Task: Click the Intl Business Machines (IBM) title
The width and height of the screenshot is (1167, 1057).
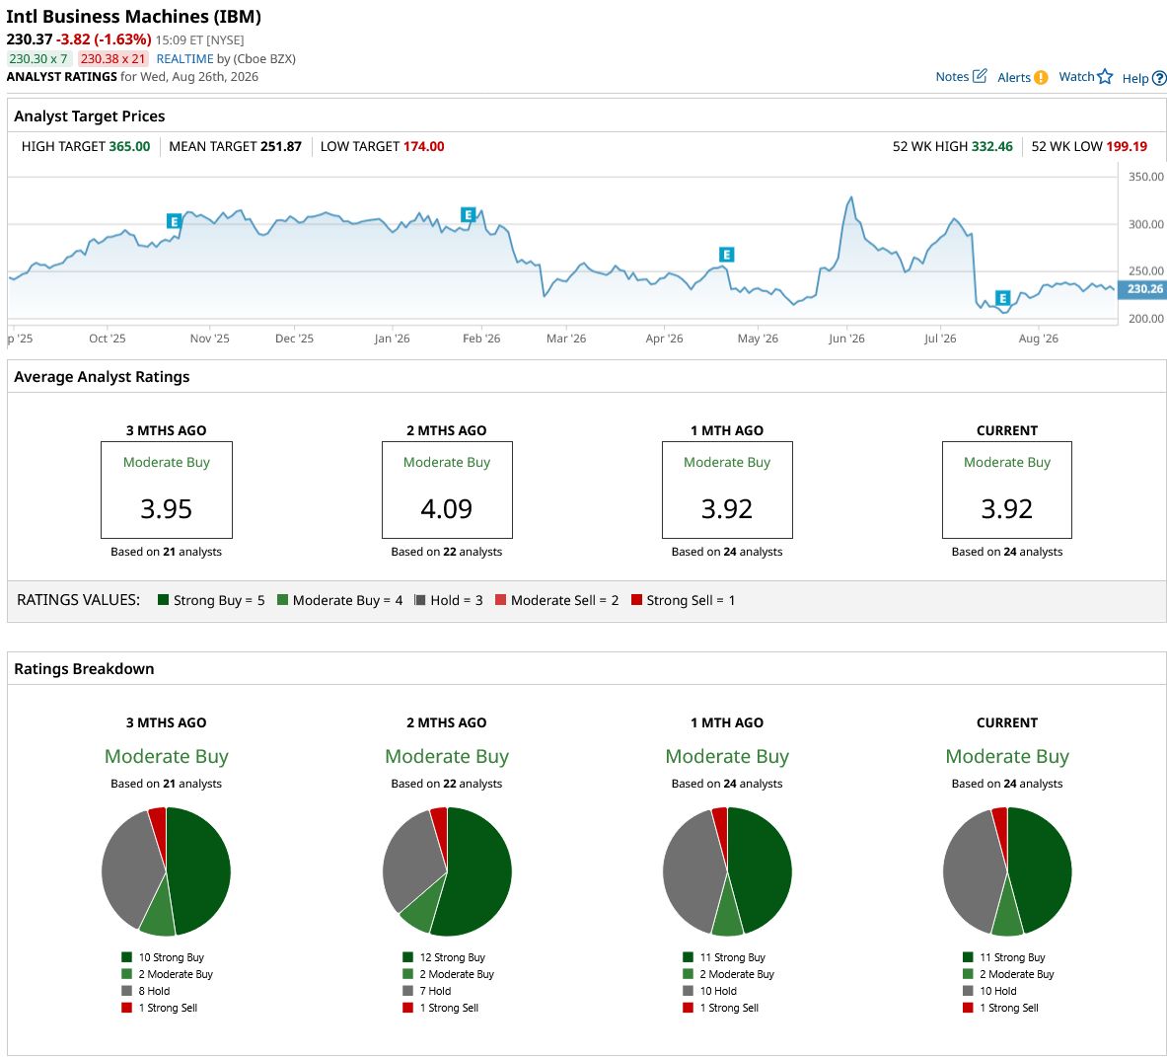Action: pyautogui.click(x=134, y=17)
